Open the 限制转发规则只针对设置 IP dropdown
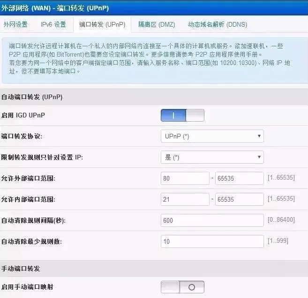The height and width of the screenshot is (298, 308). click(x=212, y=157)
